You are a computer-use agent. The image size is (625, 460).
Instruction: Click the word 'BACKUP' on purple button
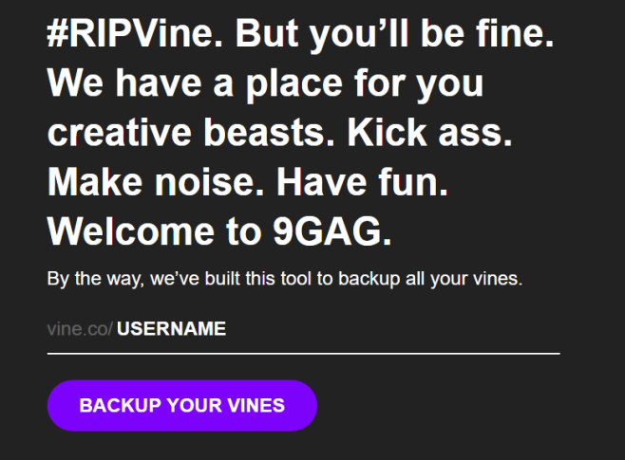coord(120,406)
